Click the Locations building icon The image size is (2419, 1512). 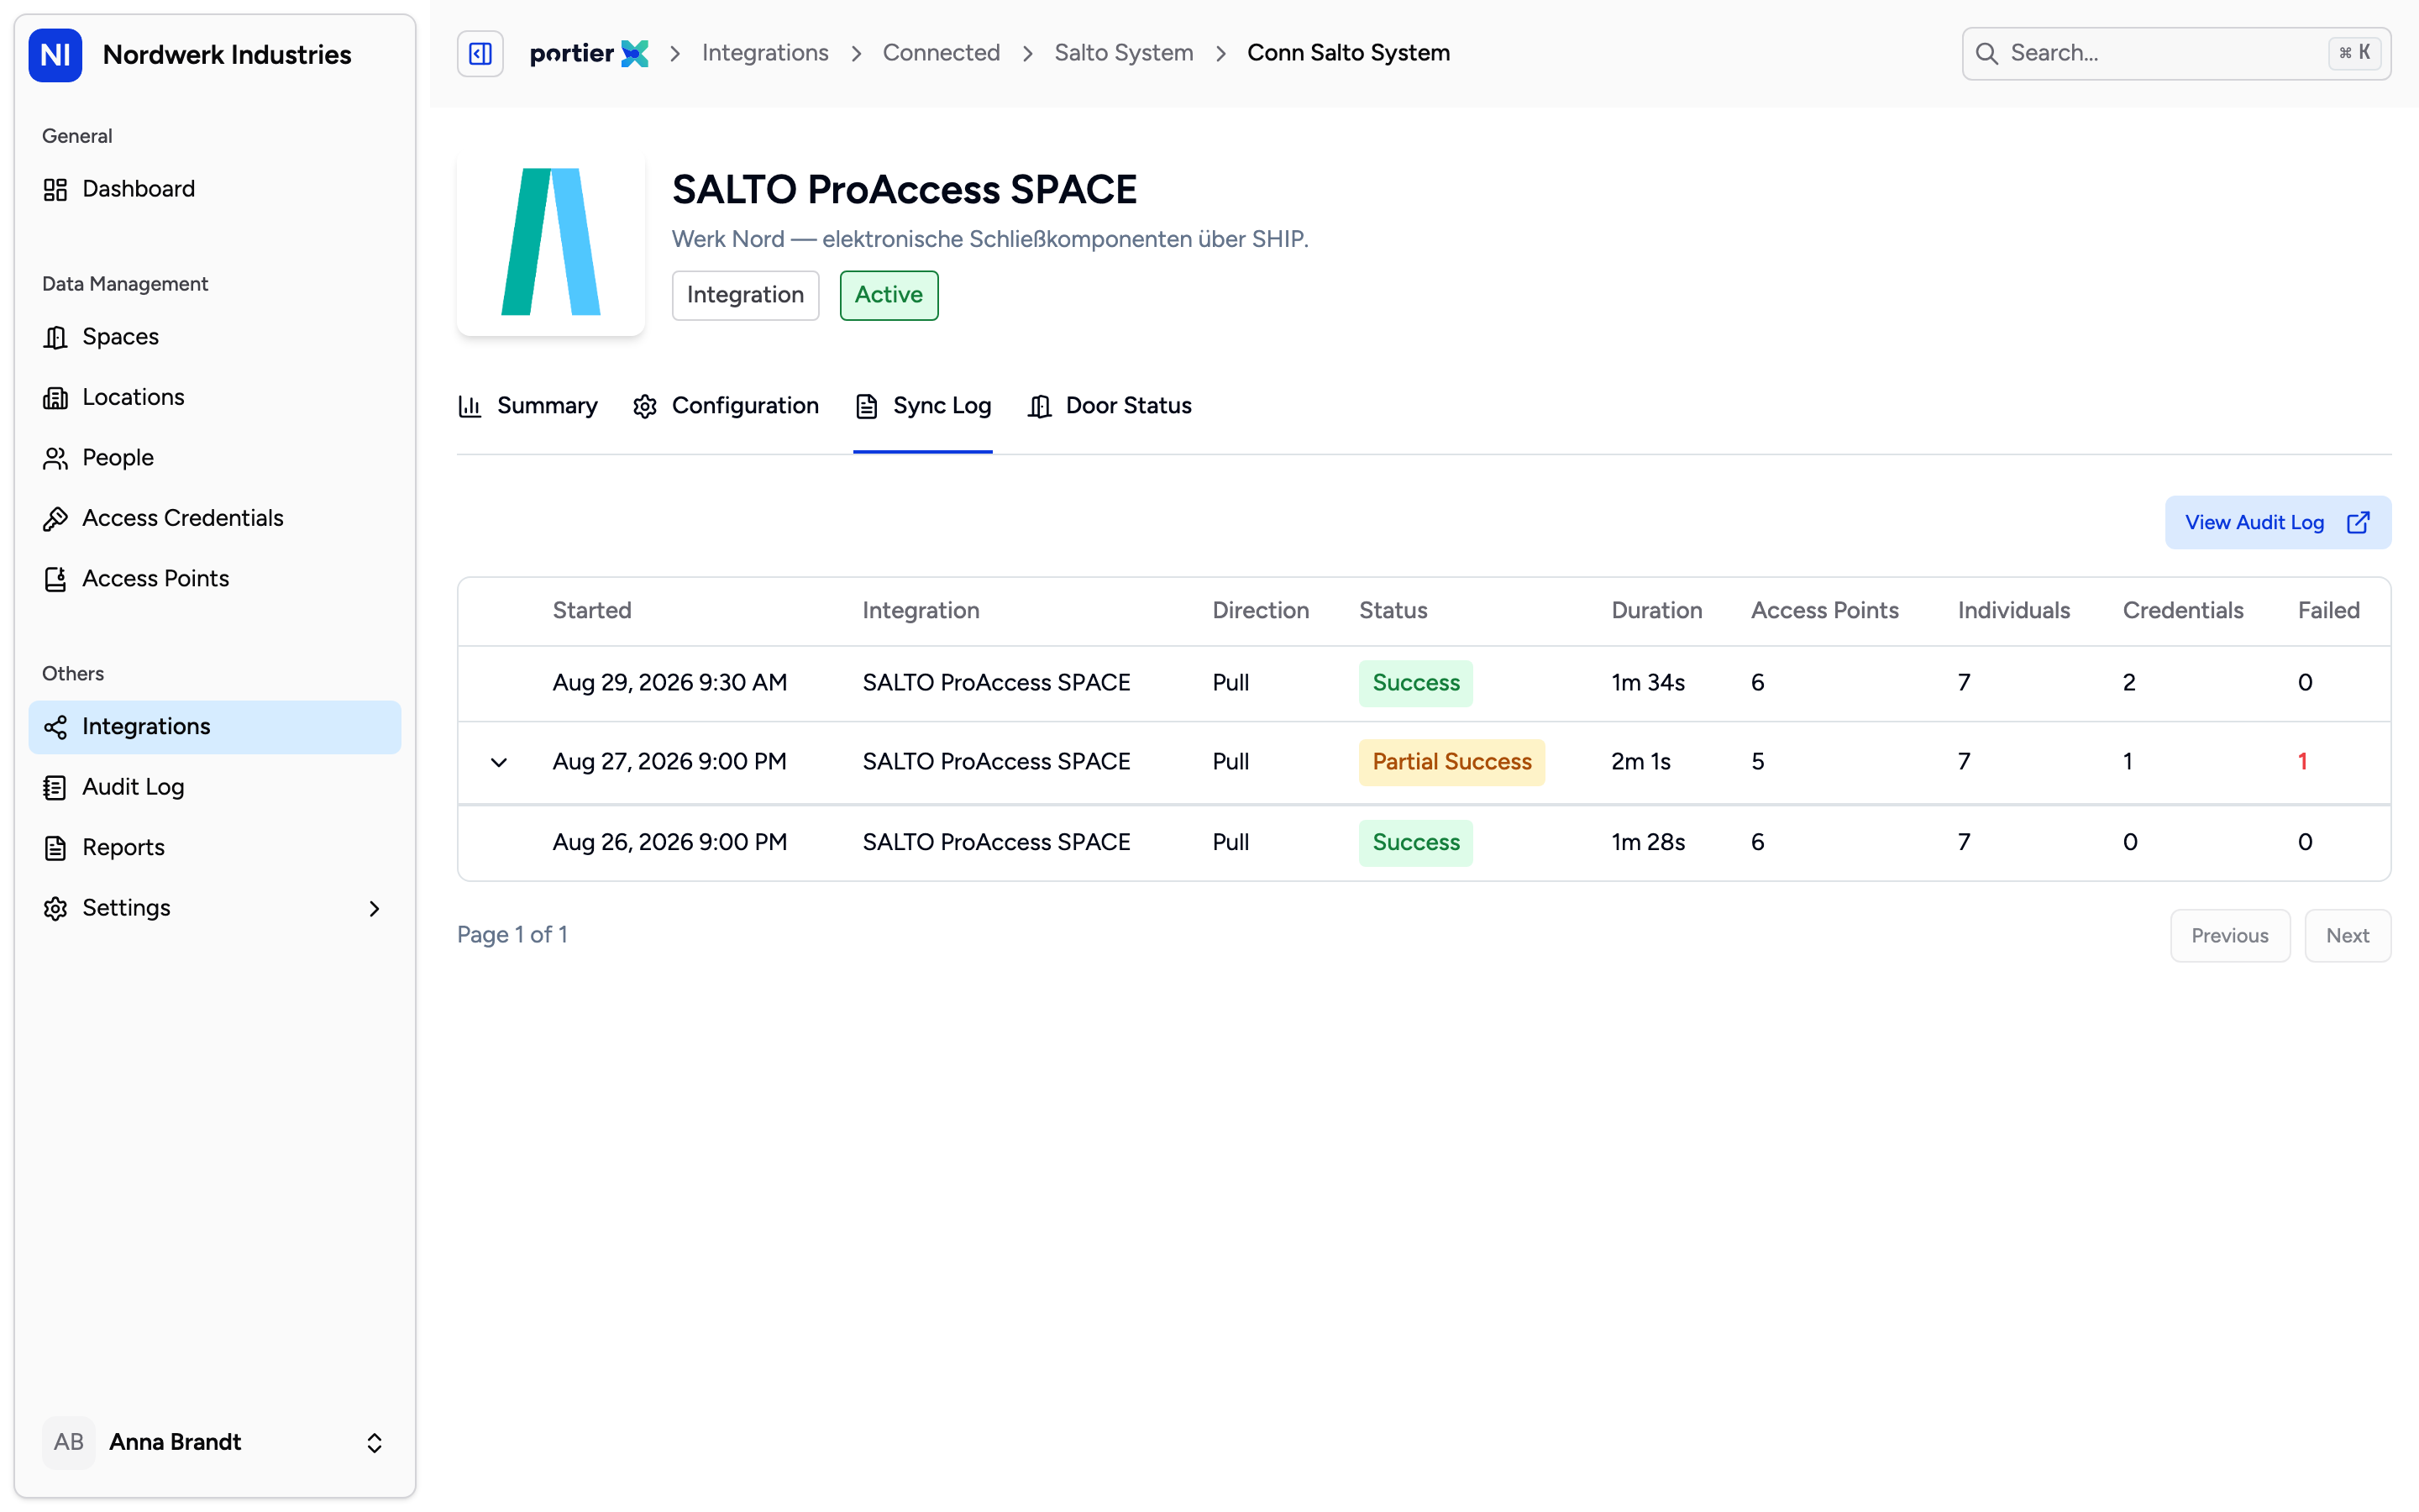click(x=55, y=397)
